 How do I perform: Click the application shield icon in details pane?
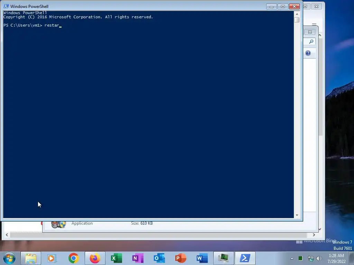coord(59,224)
